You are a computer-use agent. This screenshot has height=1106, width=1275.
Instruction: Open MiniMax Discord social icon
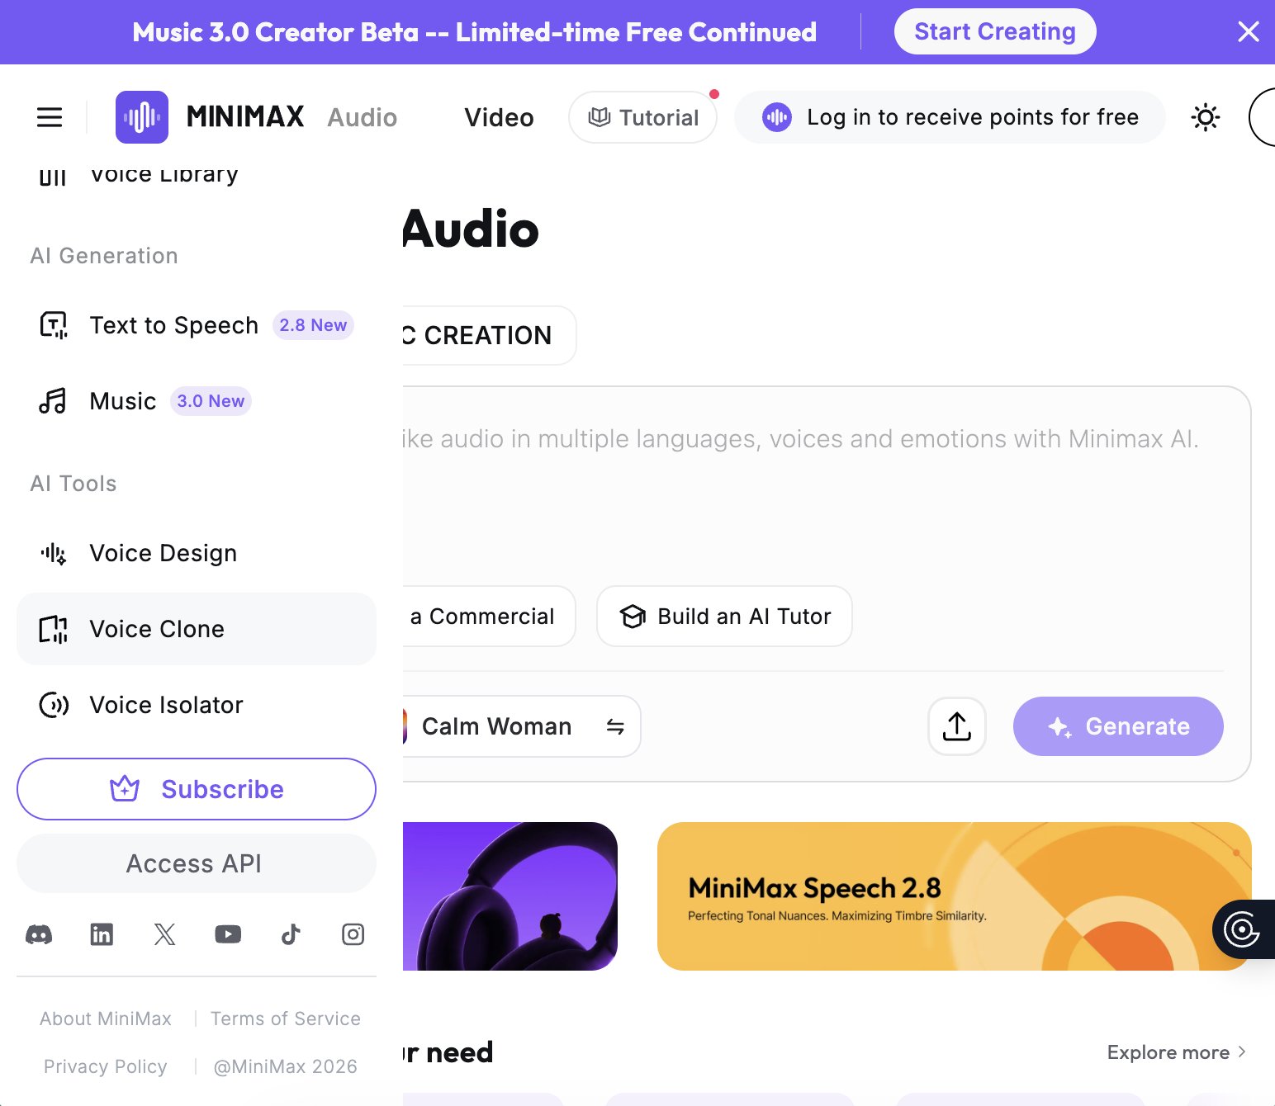click(39, 934)
